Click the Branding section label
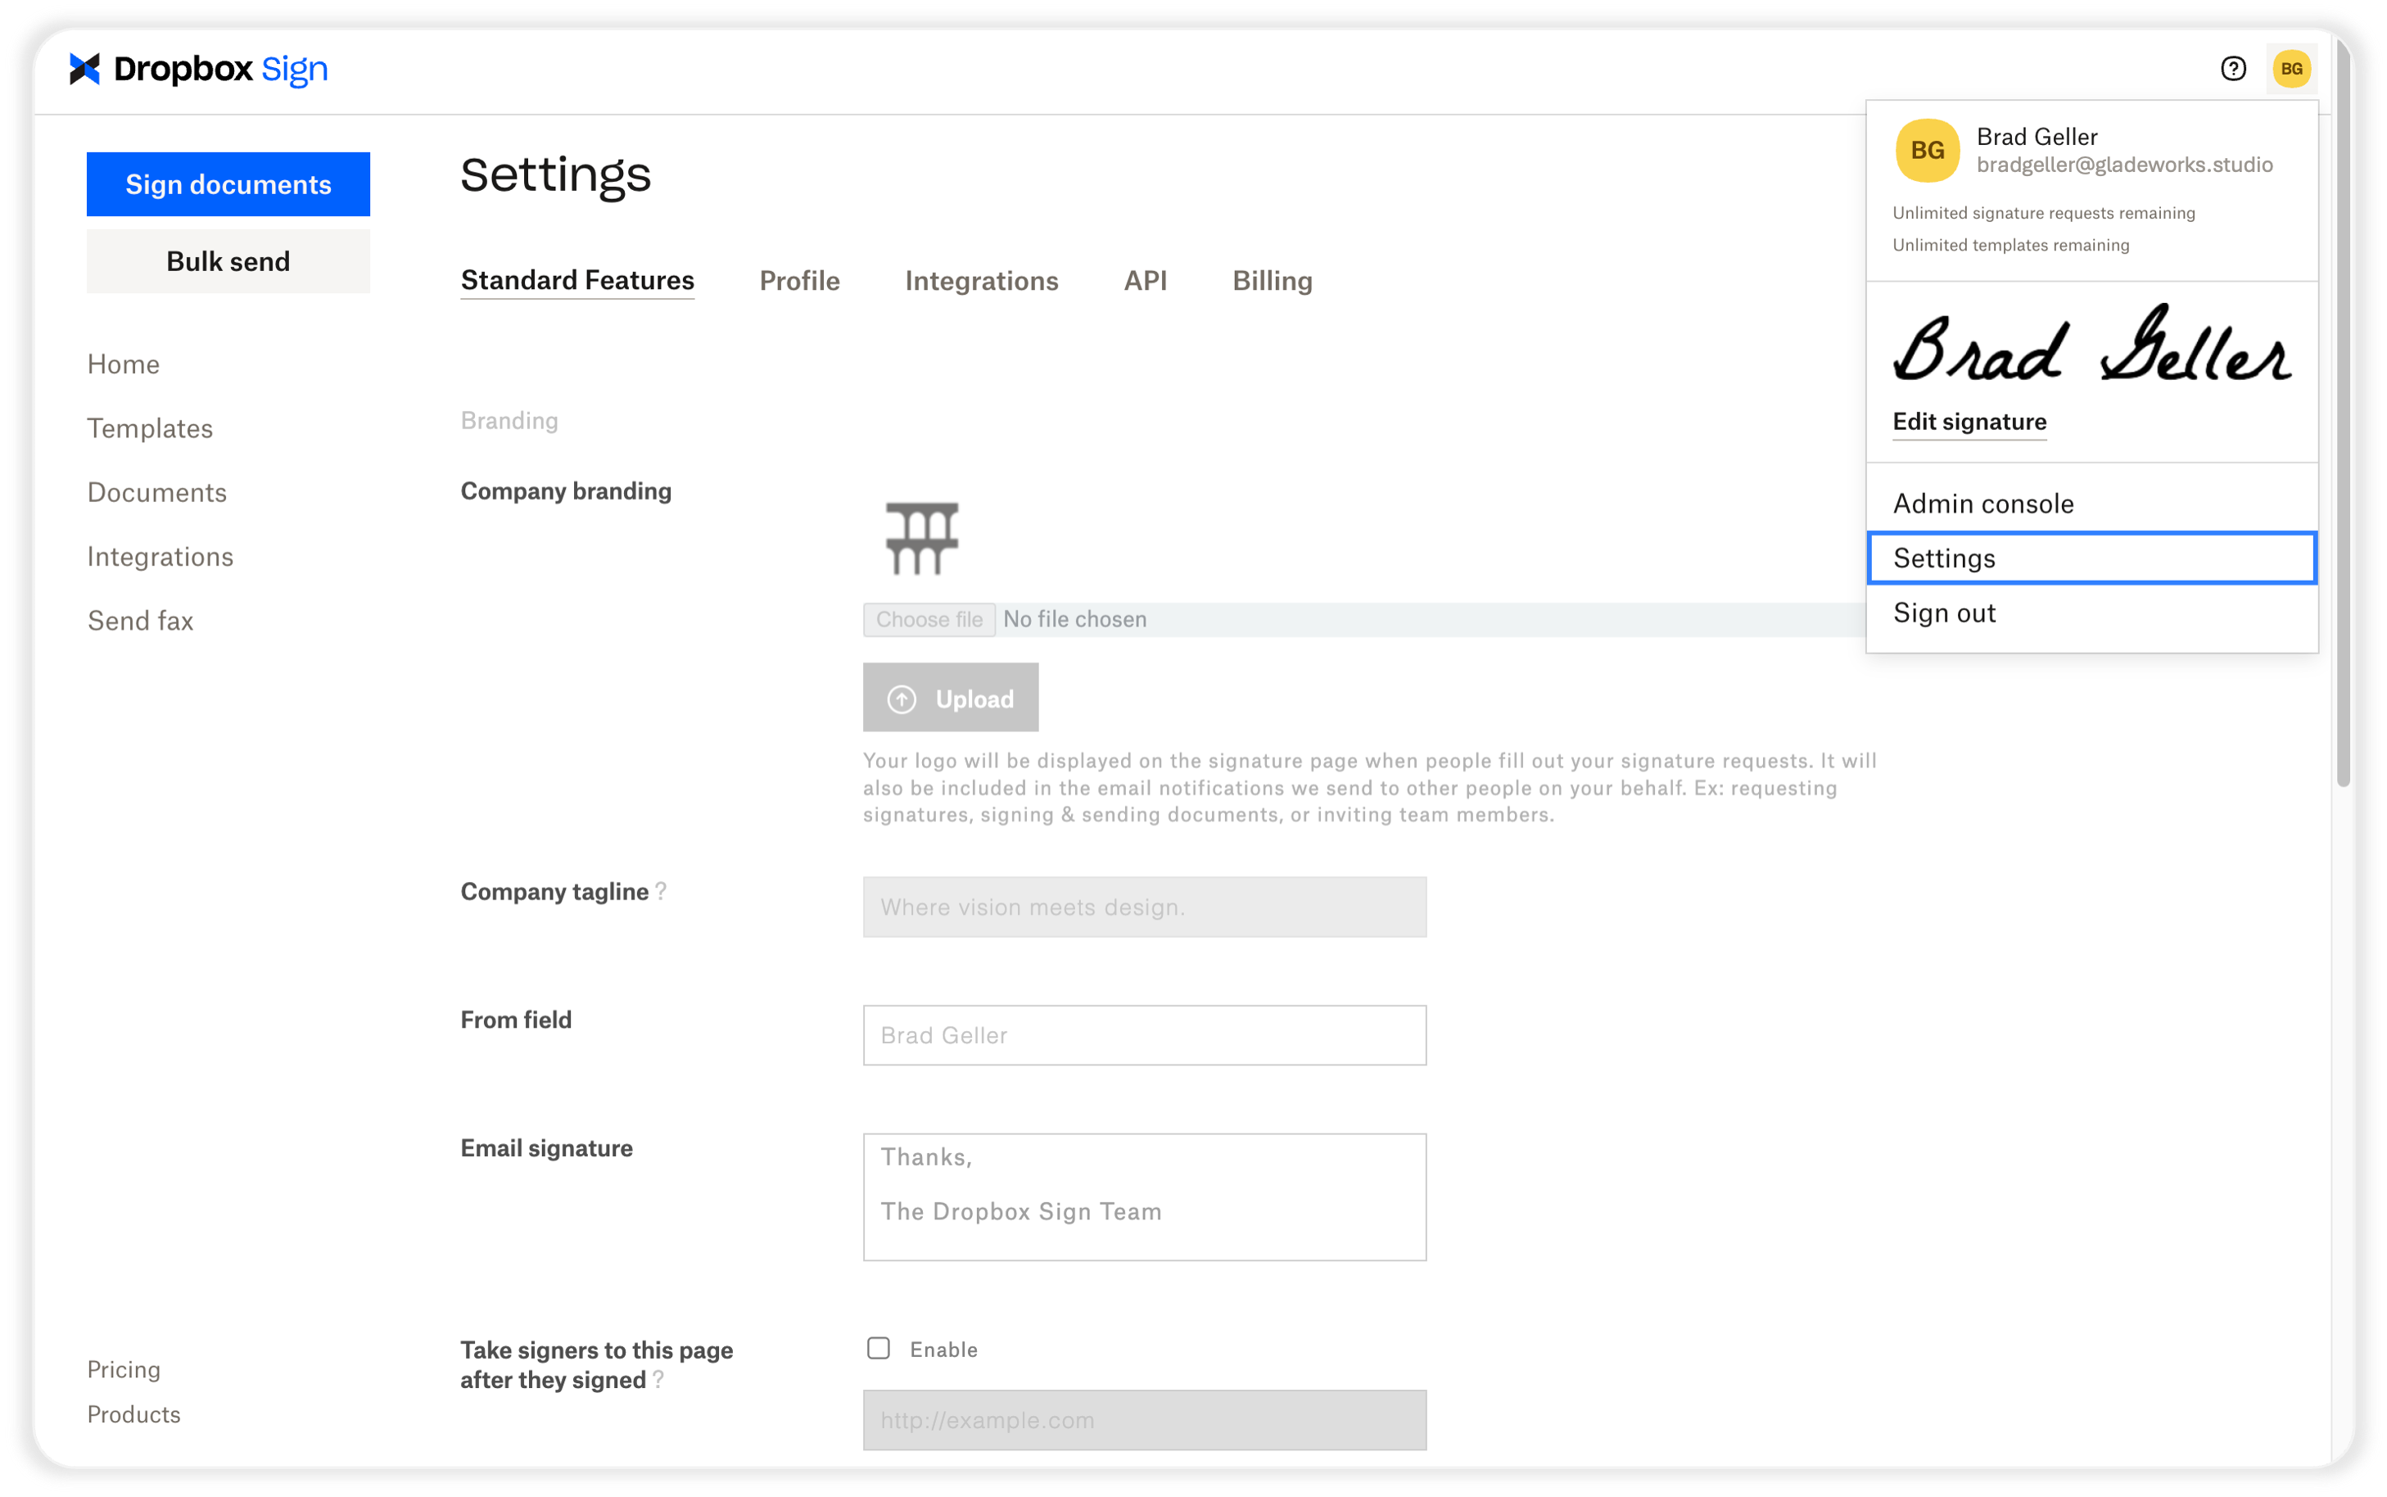The height and width of the screenshot is (1497, 2387). click(x=509, y=420)
